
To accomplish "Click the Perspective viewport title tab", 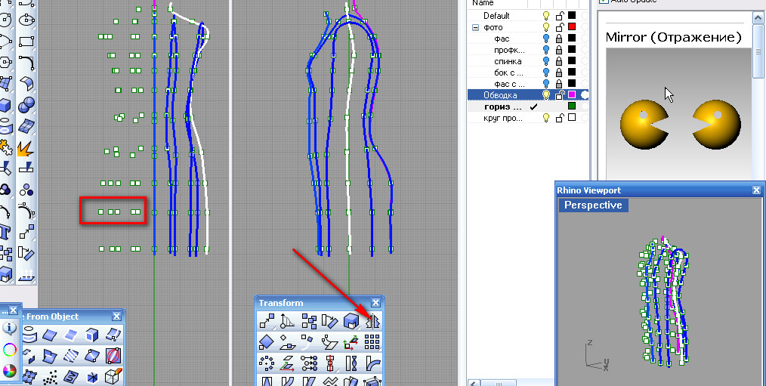I will (x=593, y=205).
